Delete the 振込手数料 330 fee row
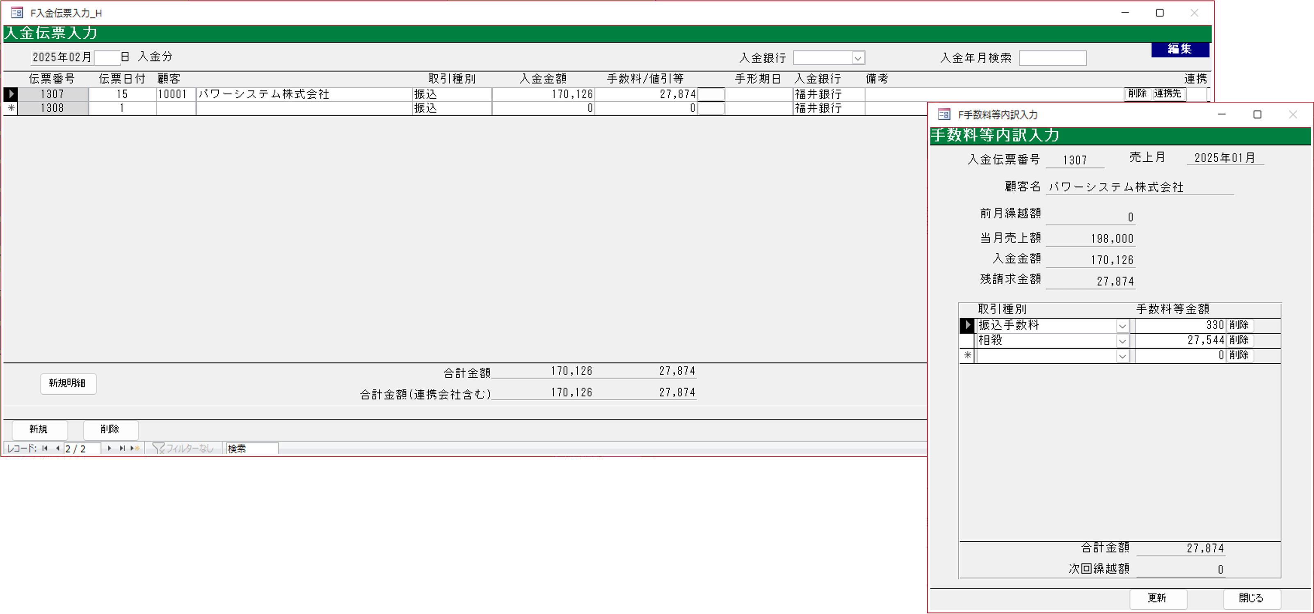This screenshot has height=614, width=1314. point(1239,325)
